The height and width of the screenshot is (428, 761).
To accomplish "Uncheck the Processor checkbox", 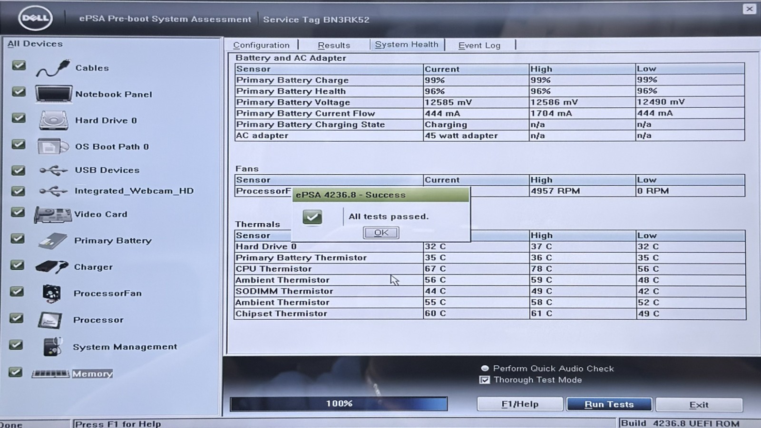I will click(x=16, y=317).
